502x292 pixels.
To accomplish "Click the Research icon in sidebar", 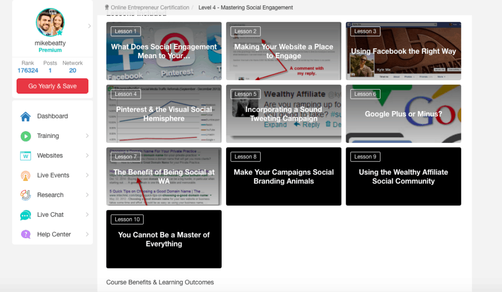I will (x=25, y=195).
